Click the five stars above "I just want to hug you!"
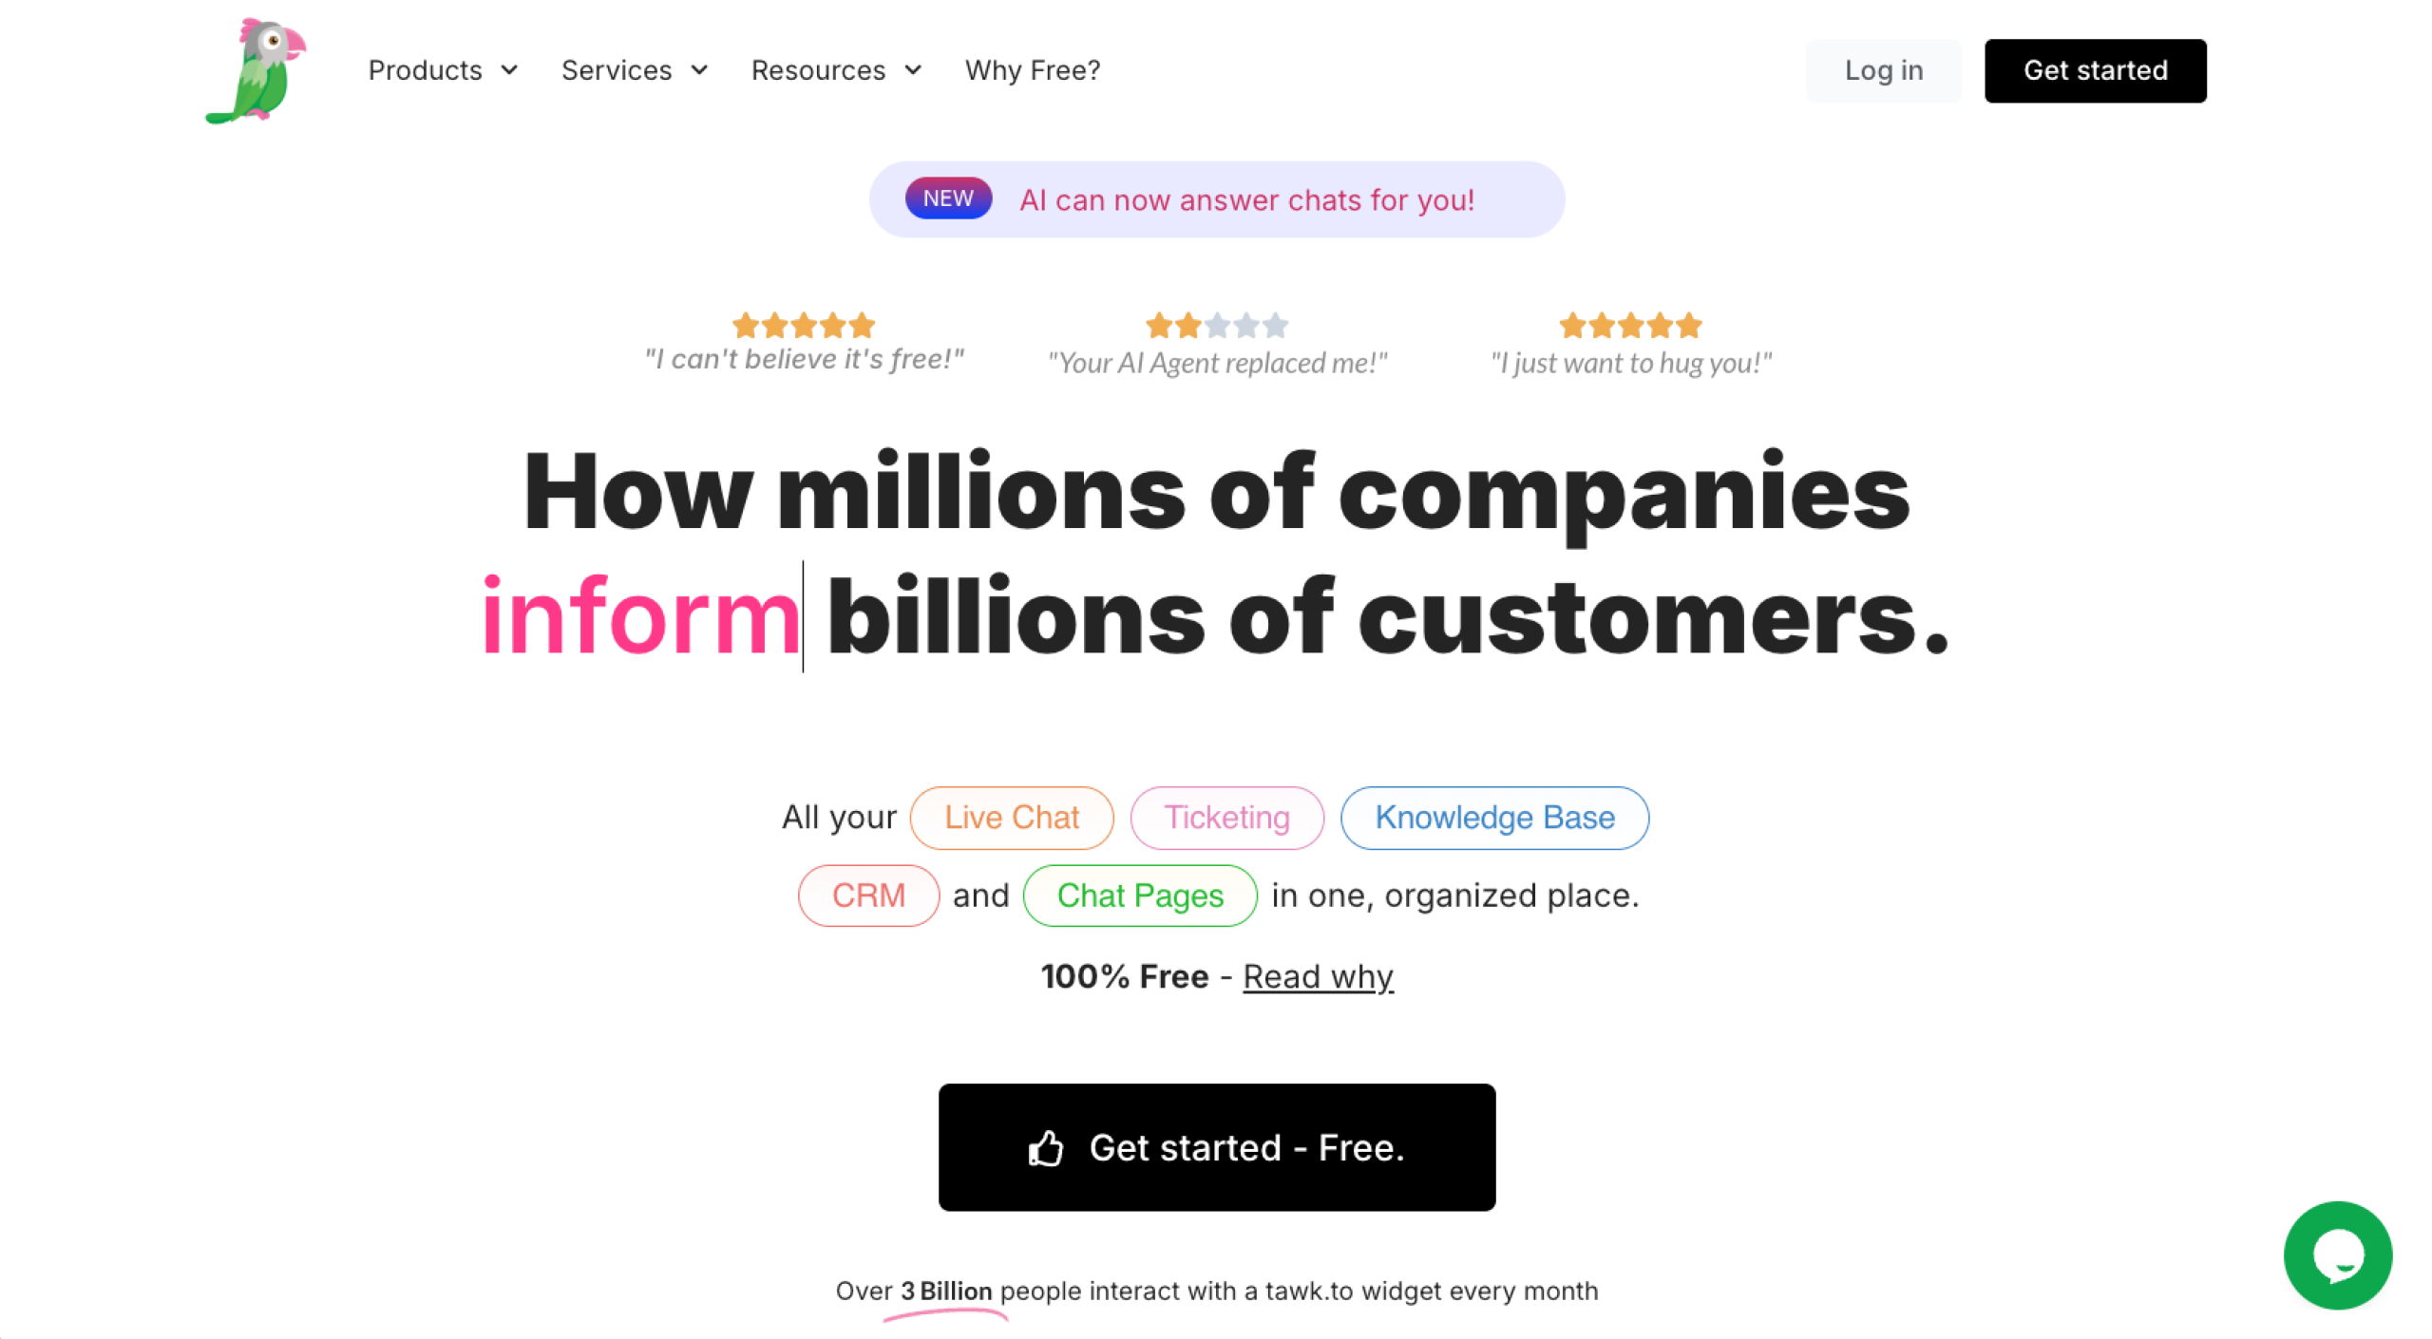 pos(1629,326)
